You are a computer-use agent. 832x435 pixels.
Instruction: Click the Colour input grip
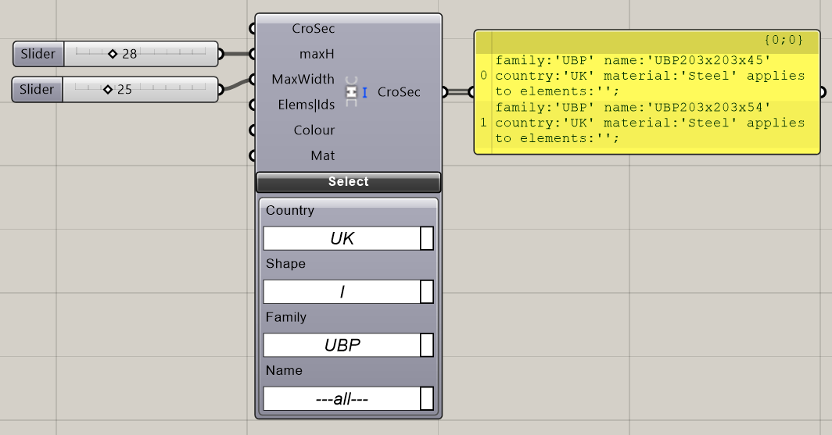coord(253,130)
